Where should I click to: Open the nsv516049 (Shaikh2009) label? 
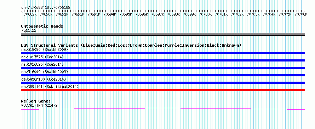(x=45, y=72)
